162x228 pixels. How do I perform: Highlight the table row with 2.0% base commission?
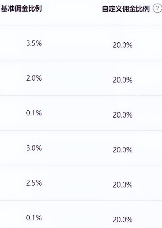click(81, 78)
